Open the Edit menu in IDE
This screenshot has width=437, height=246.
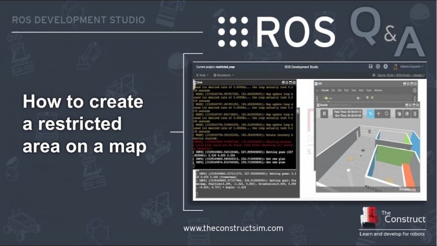click(x=340, y=91)
